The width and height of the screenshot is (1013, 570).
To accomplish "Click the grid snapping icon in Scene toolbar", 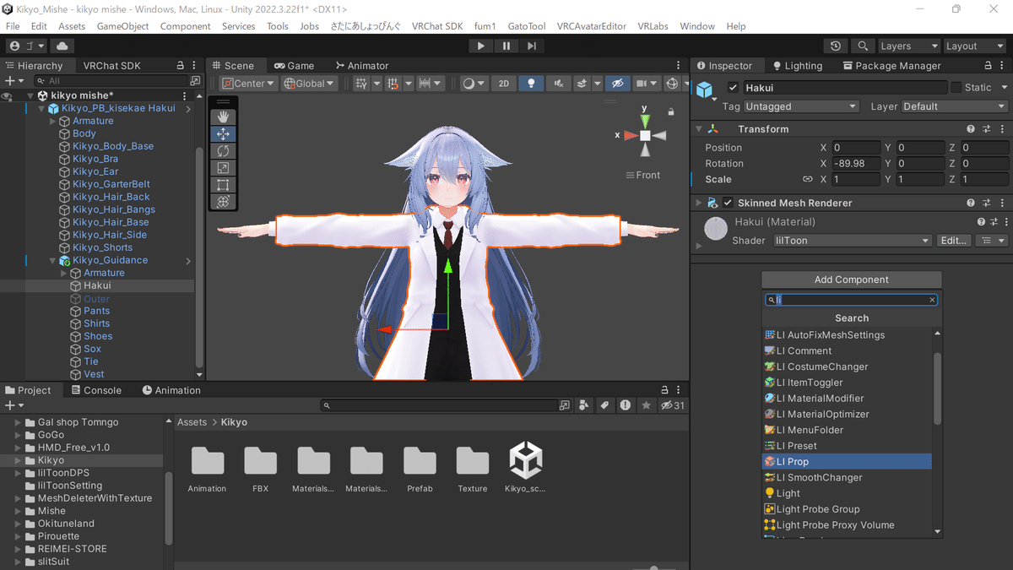I will [x=362, y=84].
